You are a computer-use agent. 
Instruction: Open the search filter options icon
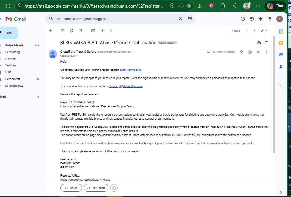click(190, 19)
